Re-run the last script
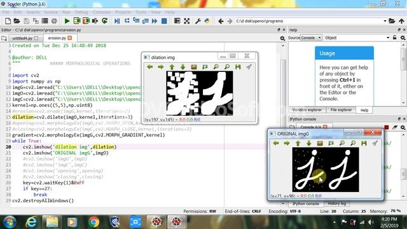 pyautogui.click(x=104, y=21)
